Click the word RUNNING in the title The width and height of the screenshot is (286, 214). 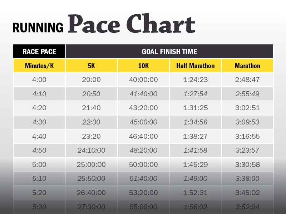tap(38, 27)
